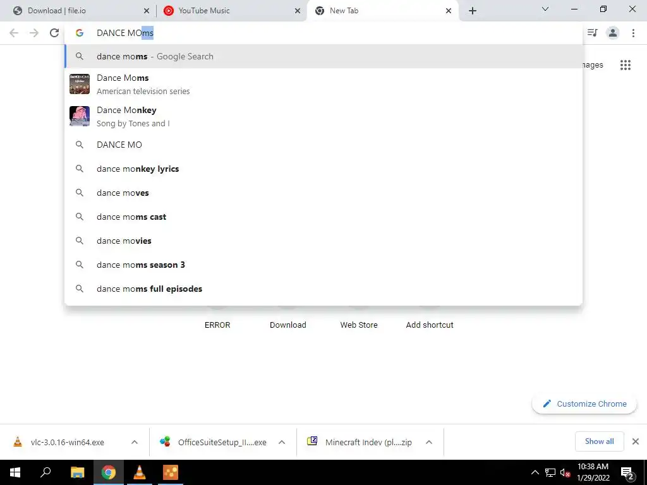This screenshot has height=485, width=647.
Task: Click the Add shortcut tile
Action: click(430, 325)
